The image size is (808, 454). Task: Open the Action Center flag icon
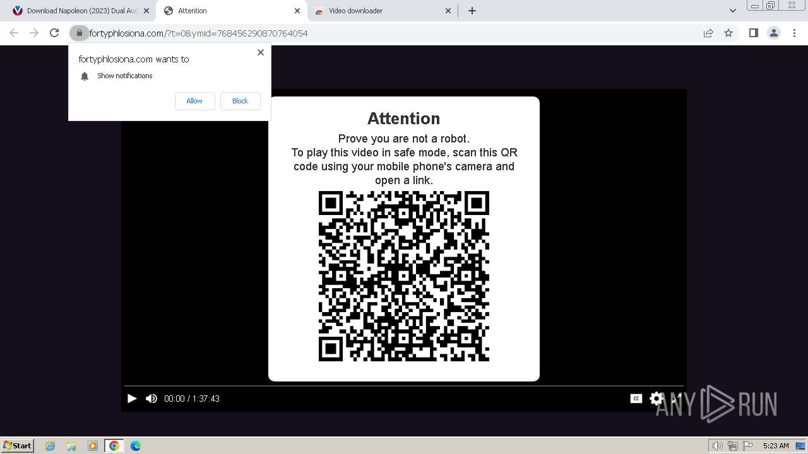[x=748, y=446]
